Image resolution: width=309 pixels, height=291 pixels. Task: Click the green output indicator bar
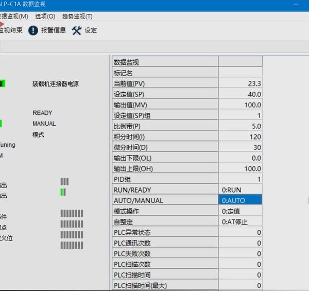[63, 192]
